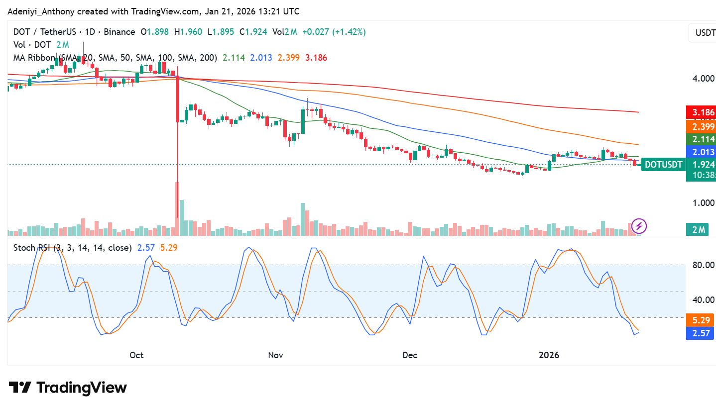Click the Binance exchange label in title
This screenshot has height=397, width=716.
tap(119, 32)
